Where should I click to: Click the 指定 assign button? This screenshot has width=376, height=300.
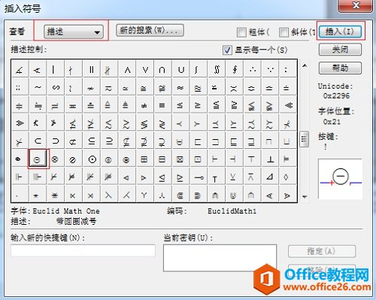322,251
